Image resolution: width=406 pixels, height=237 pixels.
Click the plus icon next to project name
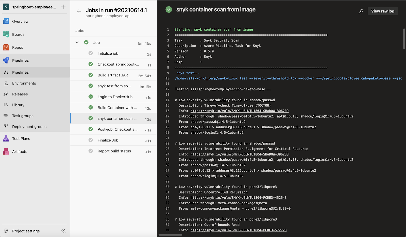[63, 7]
